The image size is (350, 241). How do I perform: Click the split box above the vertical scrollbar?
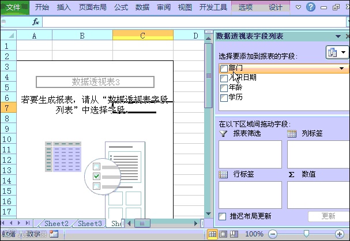click(x=209, y=32)
